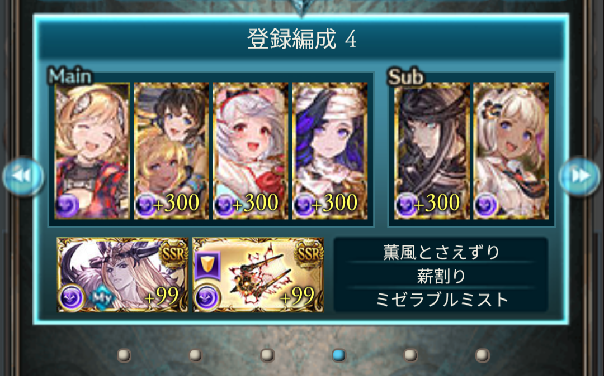The height and width of the screenshot is (376, 604).
Task: Select white-haired pig-eared character portrait
Action: pos(251,151)
